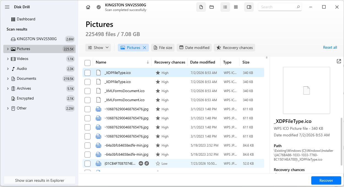Expand the Audio tree node
Viewport: 344px width, 187px height.
coord(8,69)
